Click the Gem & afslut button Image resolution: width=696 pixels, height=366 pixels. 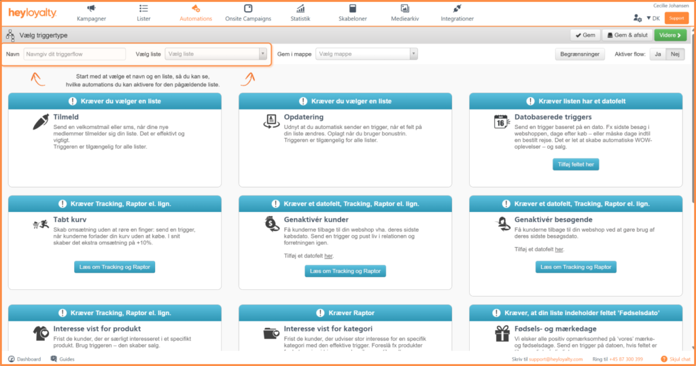point(627,35)
